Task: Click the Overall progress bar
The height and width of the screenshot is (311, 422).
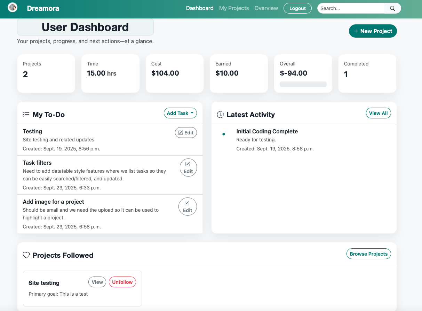Action: 303,84
